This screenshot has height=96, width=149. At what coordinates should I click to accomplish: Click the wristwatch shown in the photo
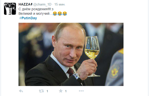(76, 76)
